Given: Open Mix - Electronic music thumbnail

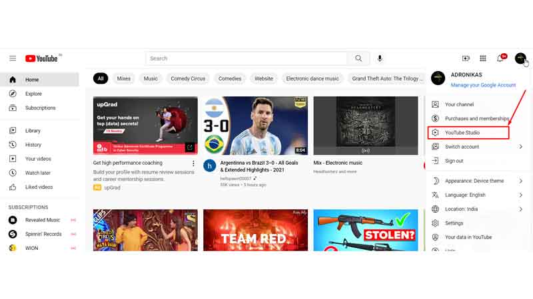Looking at the screenshot, I should point(366,126).
